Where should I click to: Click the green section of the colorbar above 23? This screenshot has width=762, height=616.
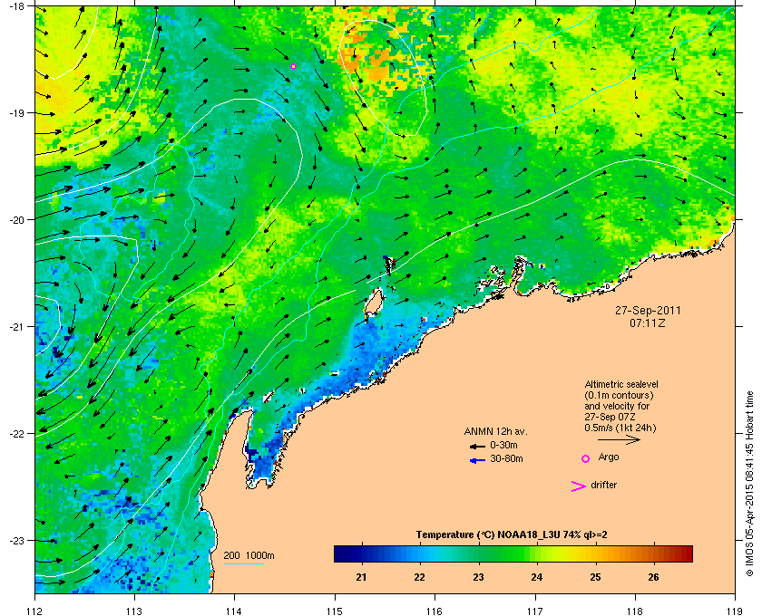(479, 553)
